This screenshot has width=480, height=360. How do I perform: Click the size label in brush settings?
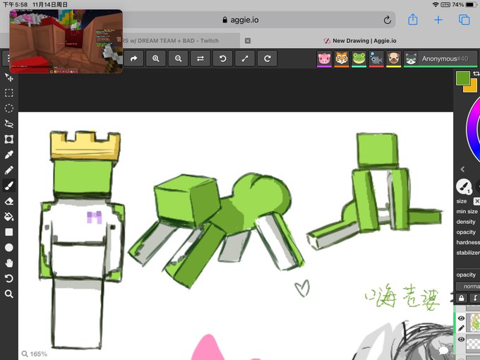[462, 201]
